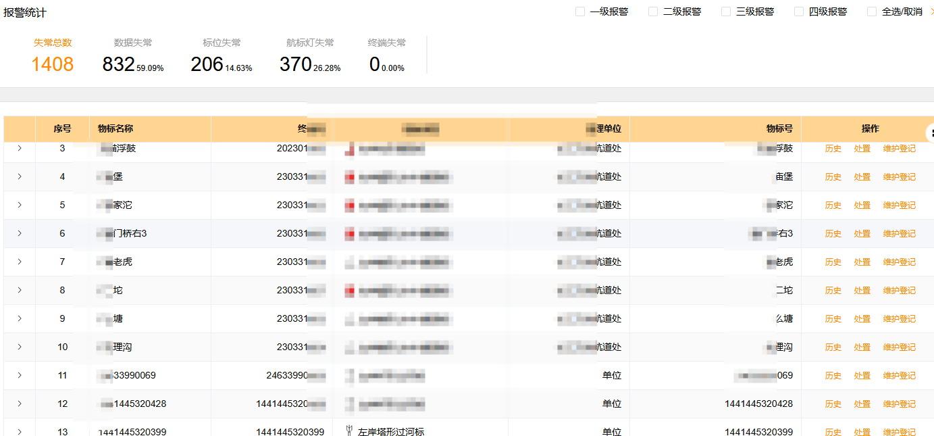Click 处置 link in row 6
The width and height of the screenshot is (934, 436).
tap(862, 234)
